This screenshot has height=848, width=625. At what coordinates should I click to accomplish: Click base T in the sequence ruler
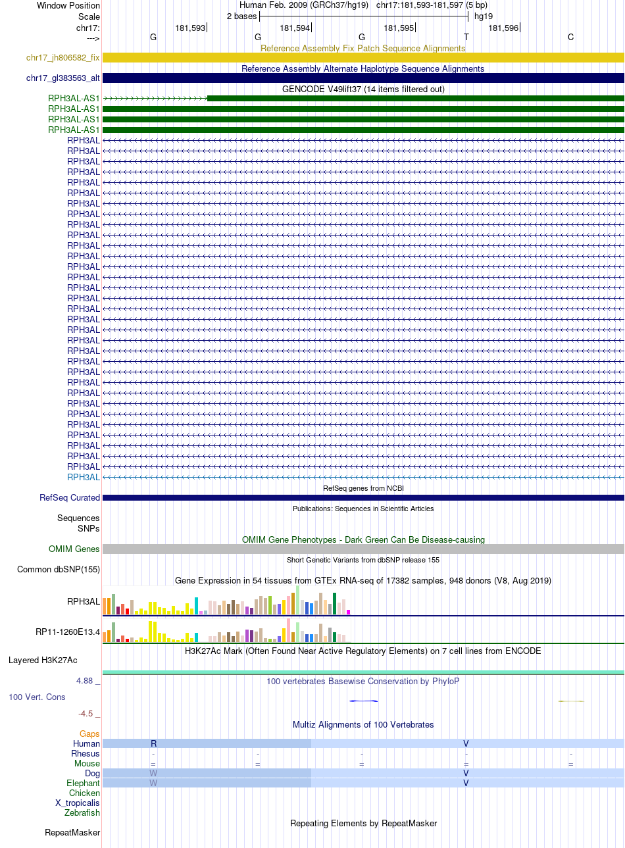[466, 37]
